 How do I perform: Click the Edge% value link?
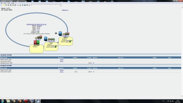[x=38, y=31]
